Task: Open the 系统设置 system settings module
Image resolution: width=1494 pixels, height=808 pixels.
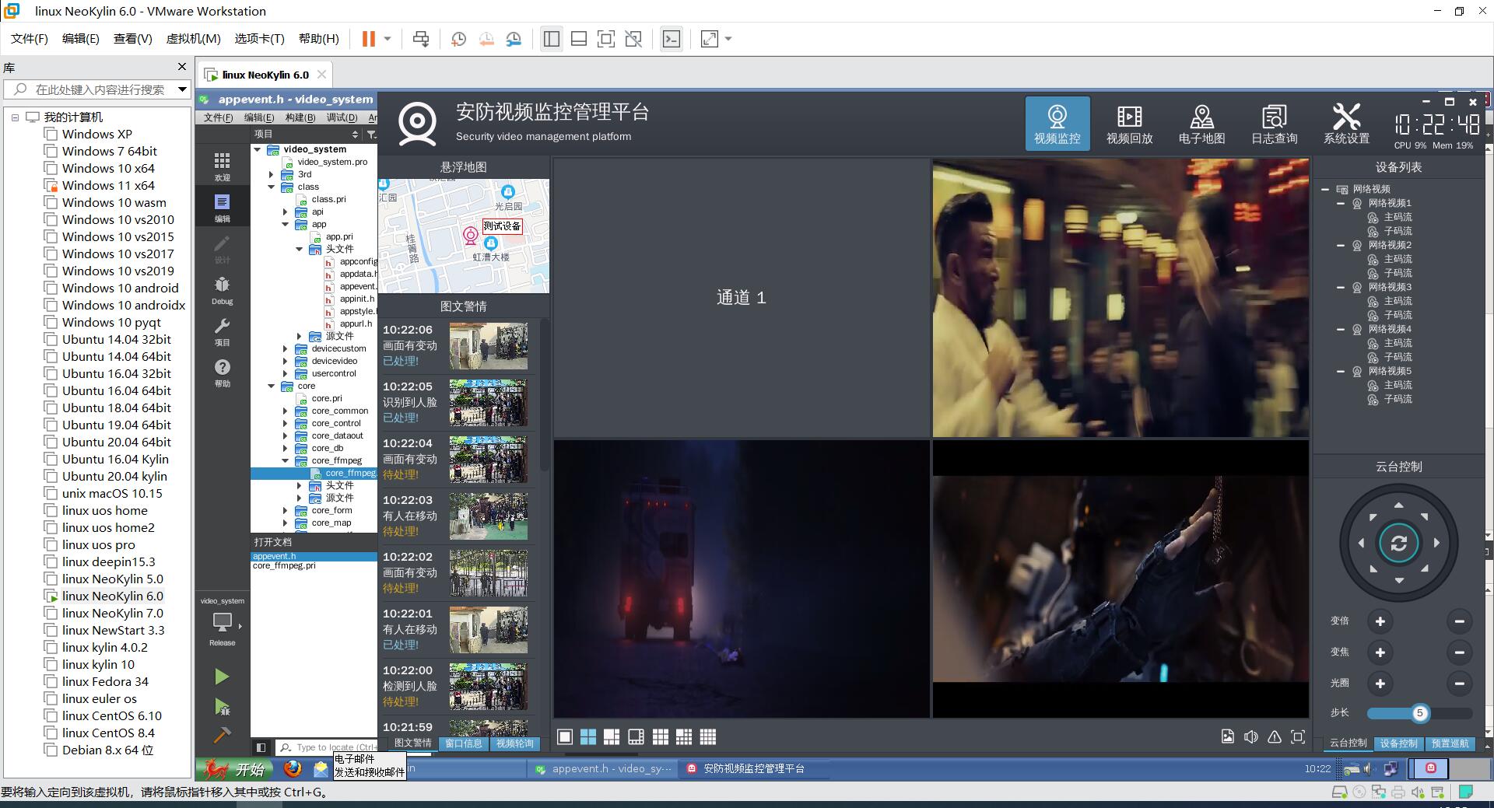Action: pos(1346,124)
